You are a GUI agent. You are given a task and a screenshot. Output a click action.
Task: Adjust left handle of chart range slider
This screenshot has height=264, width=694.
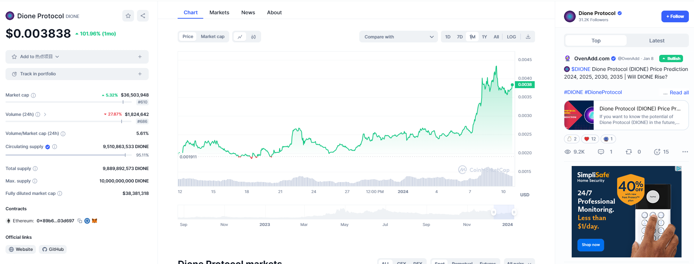click(x=494, y=212)
